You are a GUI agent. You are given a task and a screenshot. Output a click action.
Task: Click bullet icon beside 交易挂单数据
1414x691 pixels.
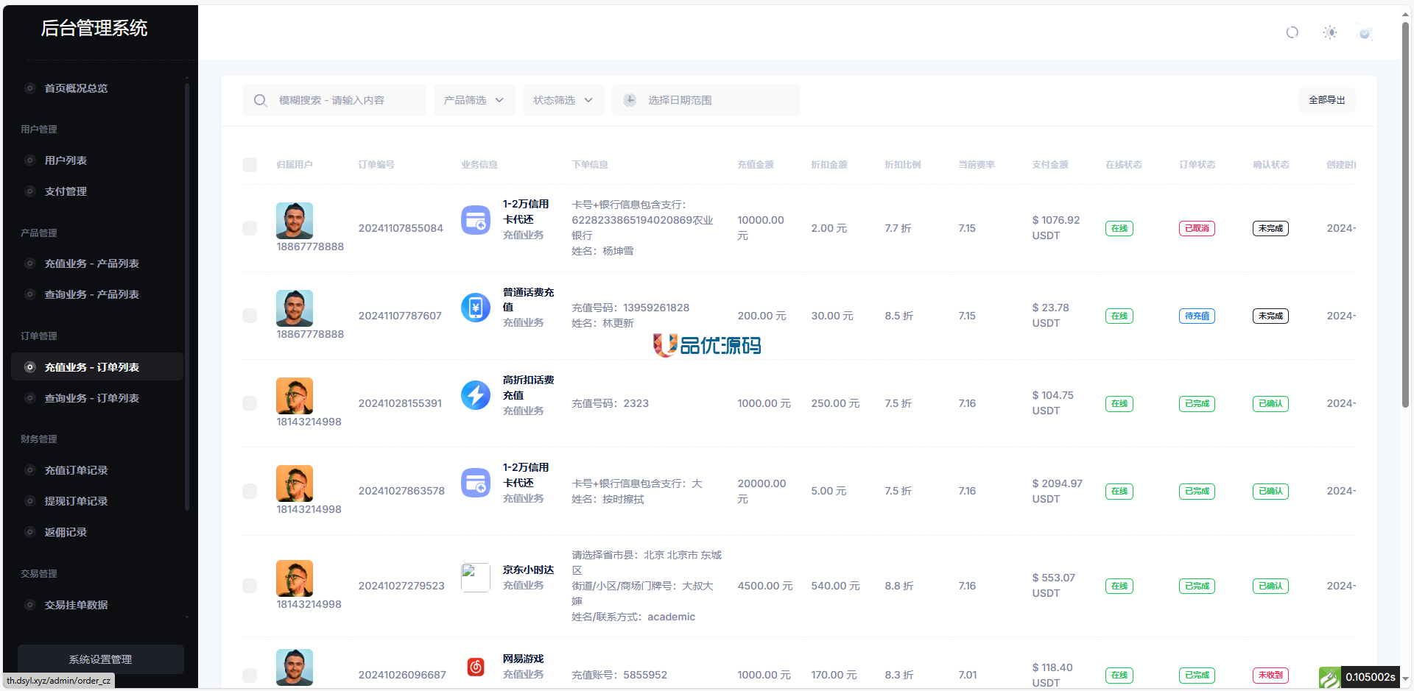click(x=30, y=605)
